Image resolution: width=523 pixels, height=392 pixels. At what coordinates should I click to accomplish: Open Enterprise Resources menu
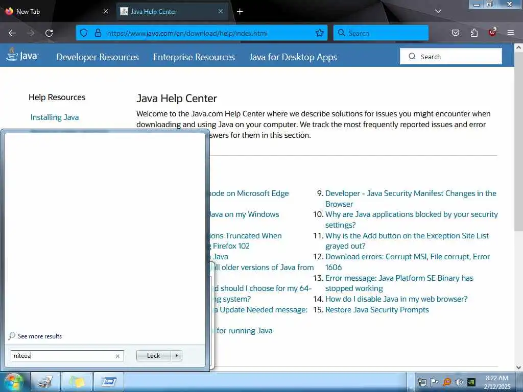194,57
